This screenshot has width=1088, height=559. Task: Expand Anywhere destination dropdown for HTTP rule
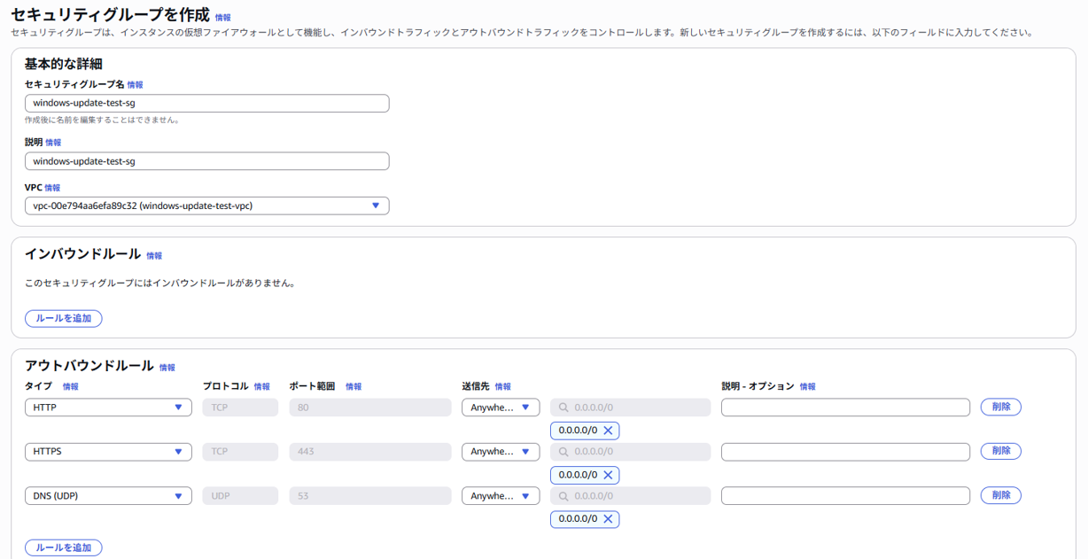point(501,408)
